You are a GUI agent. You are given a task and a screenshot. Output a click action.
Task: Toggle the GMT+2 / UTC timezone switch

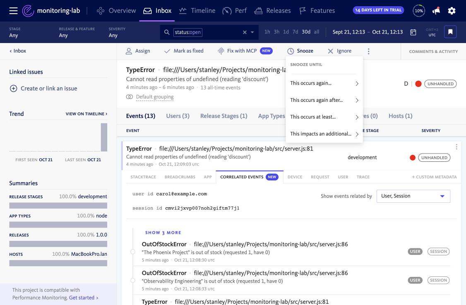click(432, 32)
